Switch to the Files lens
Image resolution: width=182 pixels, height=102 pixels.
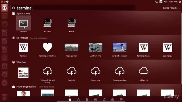(87, 99)
